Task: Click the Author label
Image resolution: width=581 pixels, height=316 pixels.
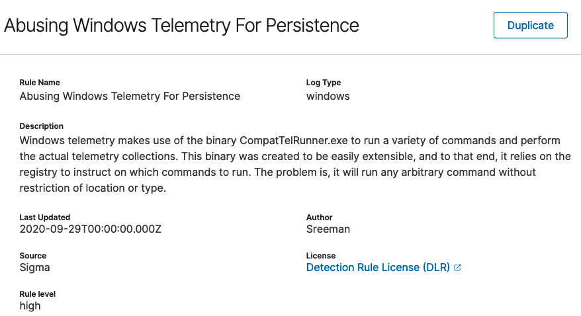Action: click(x=320, y=217)
